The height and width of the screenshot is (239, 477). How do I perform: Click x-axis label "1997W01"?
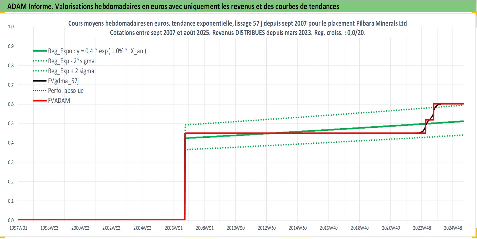(x=18, y=228)
